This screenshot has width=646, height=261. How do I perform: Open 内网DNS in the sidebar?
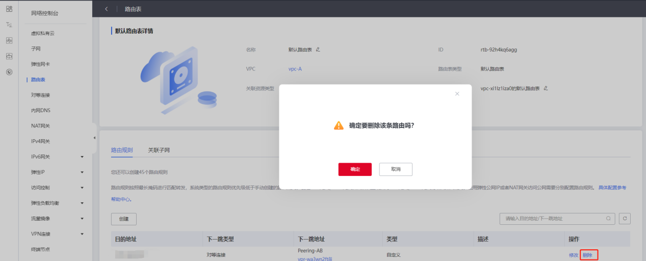41,110
